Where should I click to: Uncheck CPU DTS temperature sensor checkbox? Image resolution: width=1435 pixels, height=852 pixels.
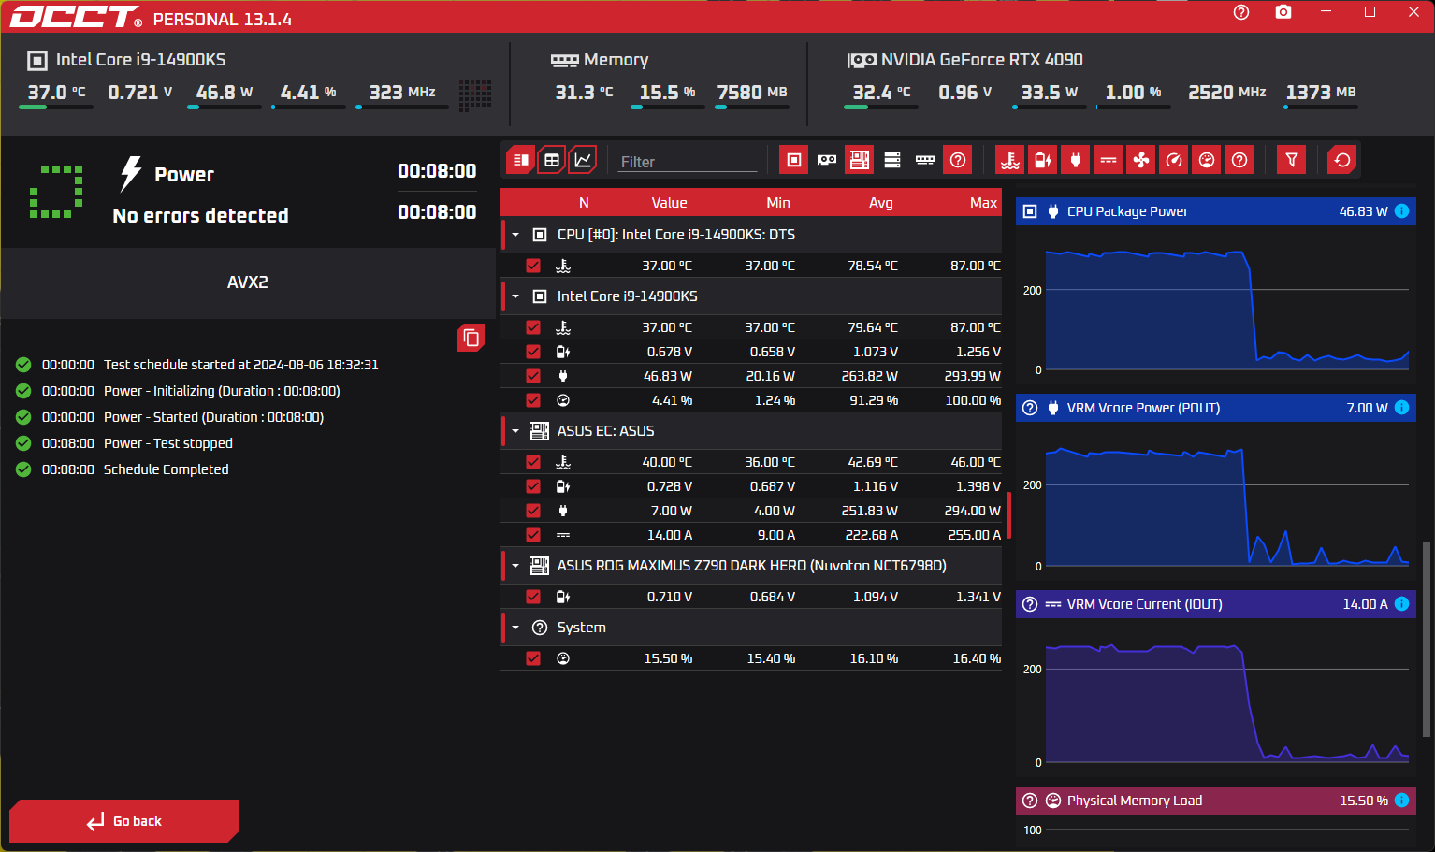(533, 266)
